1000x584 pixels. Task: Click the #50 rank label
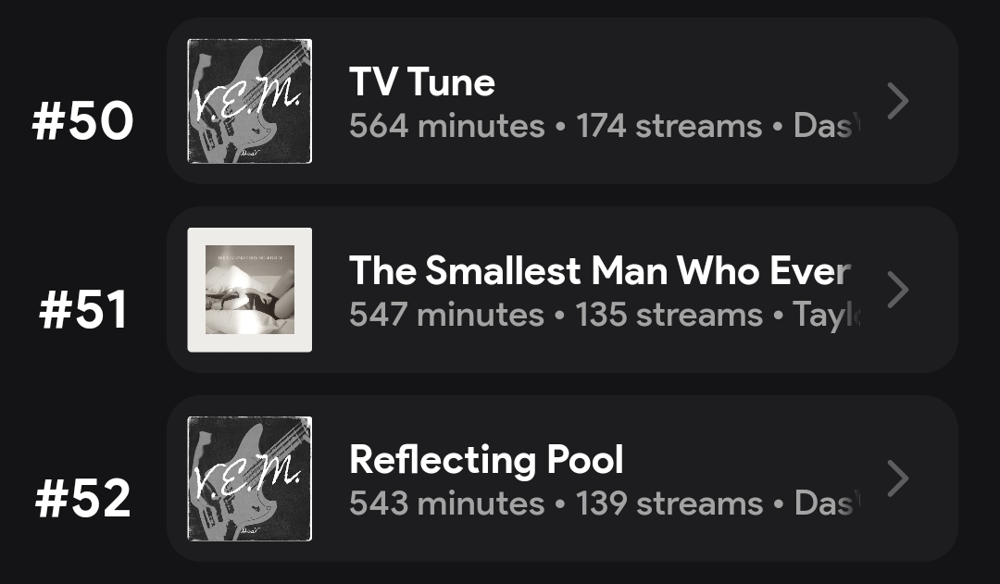point(83,122)
